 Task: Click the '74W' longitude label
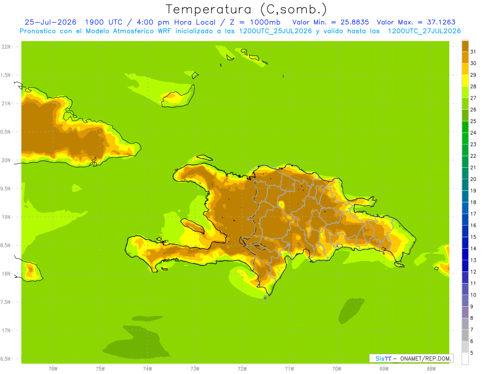point(148,369)
